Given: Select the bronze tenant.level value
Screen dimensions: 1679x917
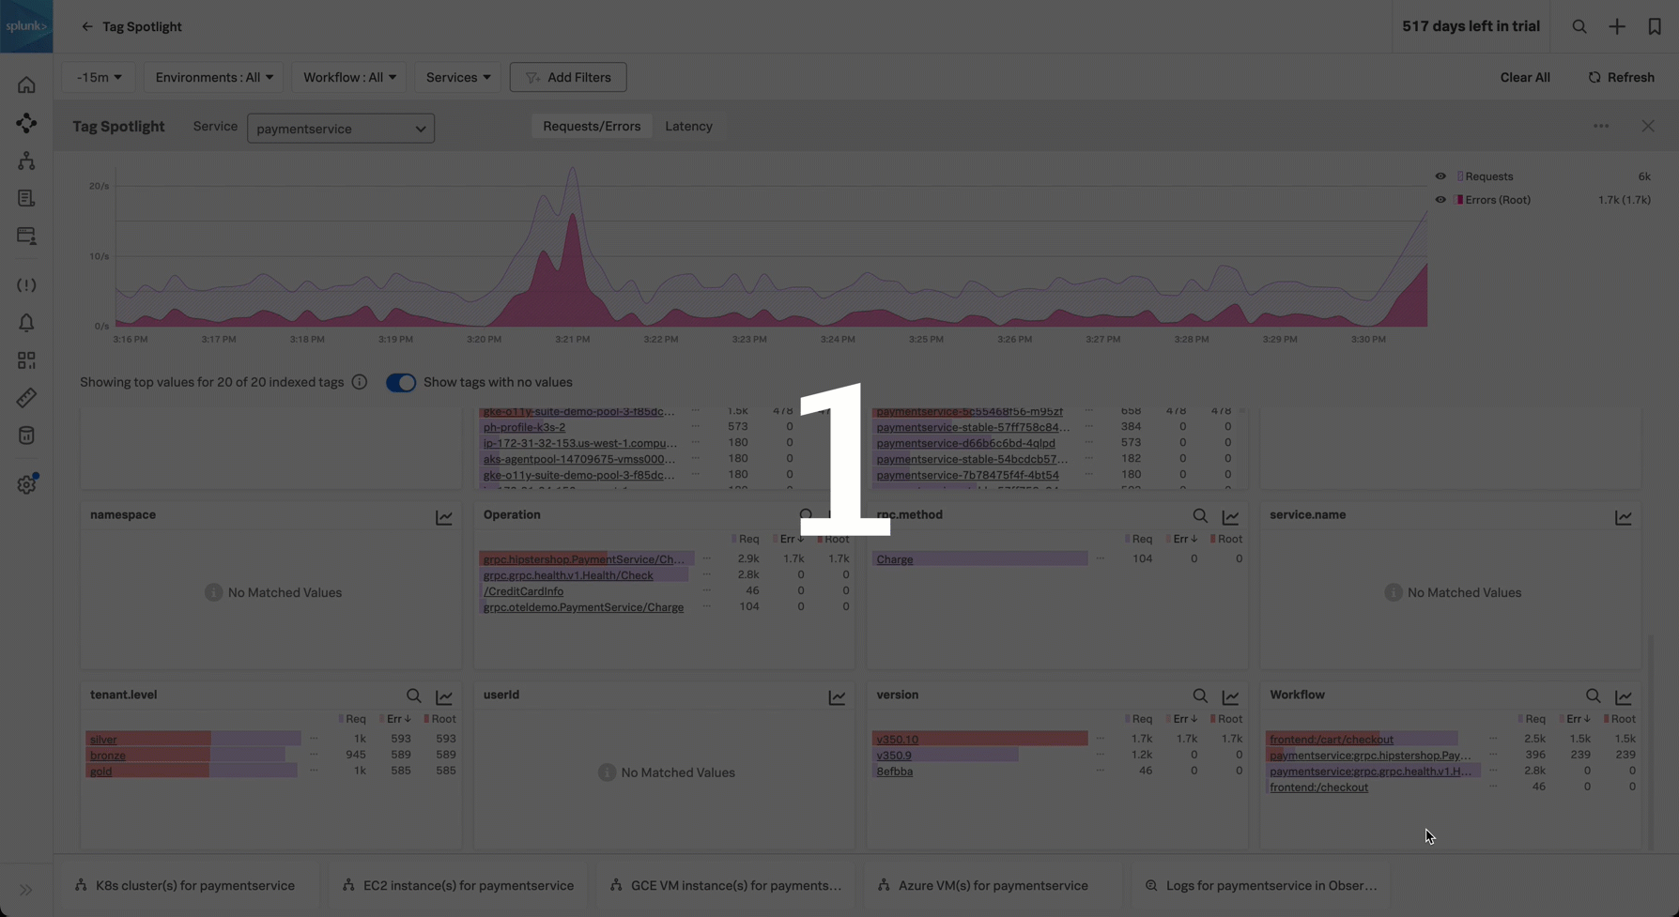Looking at the screenshot, I should pyautogui.click(x=108, y=755).
